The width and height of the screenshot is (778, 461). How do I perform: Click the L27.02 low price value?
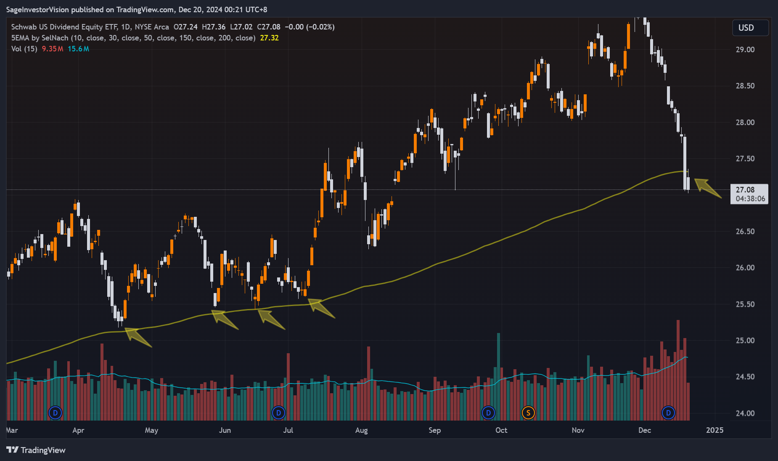click(x=241, y=27)
